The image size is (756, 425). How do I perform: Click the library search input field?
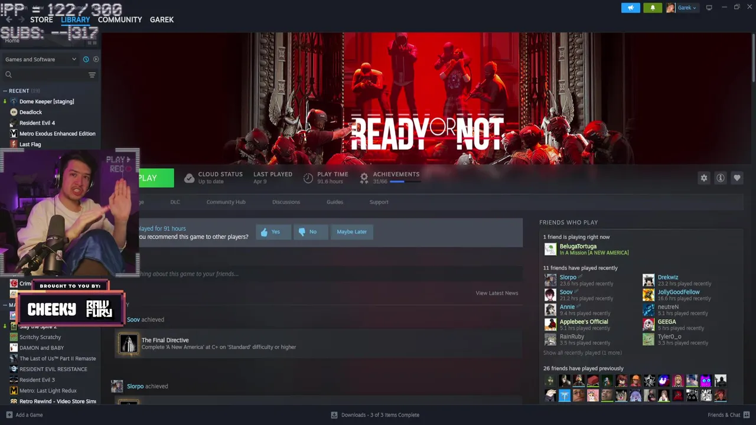click(x=50, y=74)
